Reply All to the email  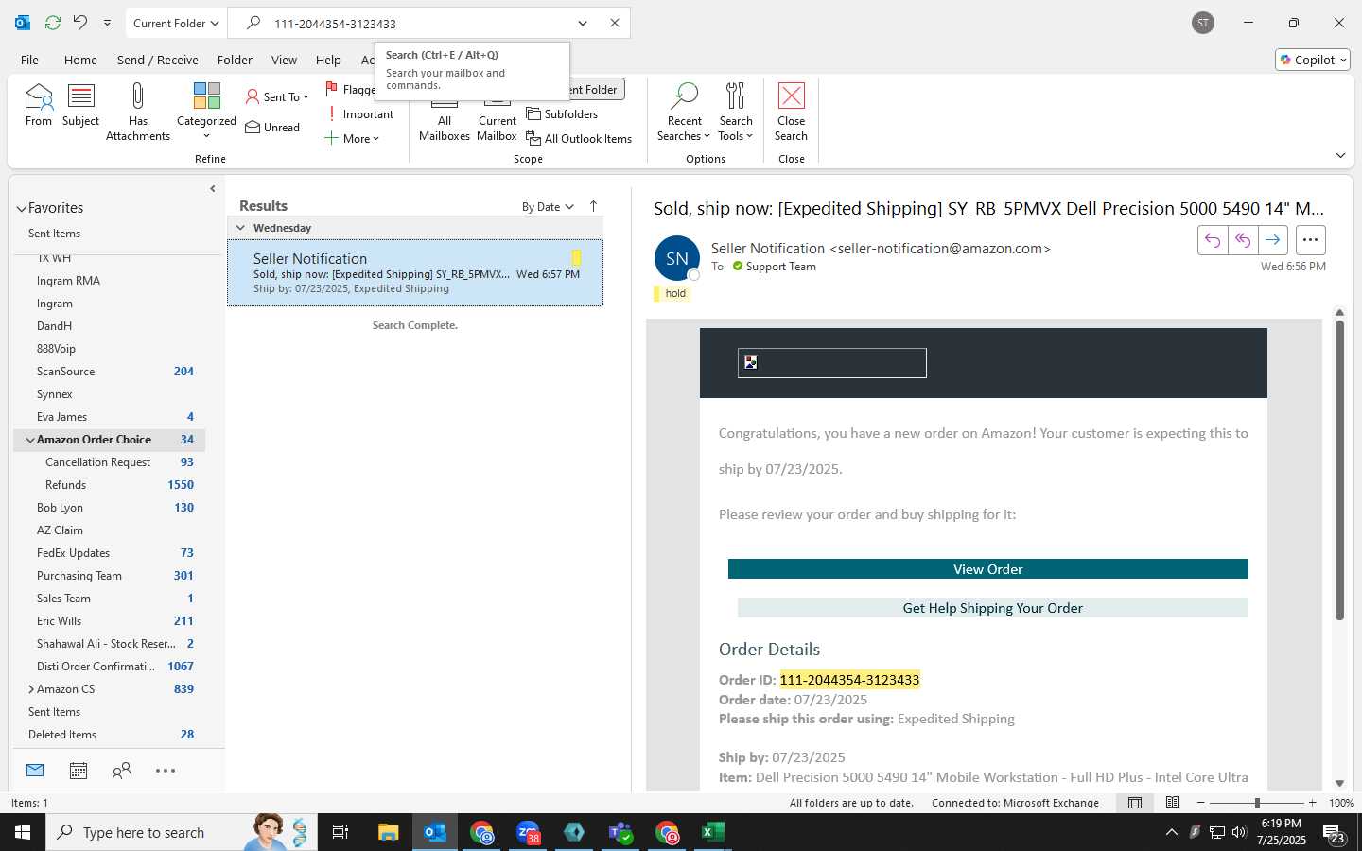(x=1243, y=240)
